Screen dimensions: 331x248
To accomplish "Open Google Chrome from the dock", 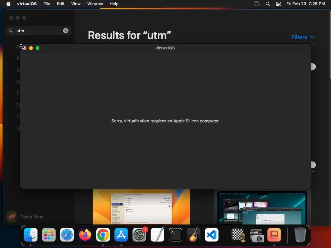I will click(103, 235).
